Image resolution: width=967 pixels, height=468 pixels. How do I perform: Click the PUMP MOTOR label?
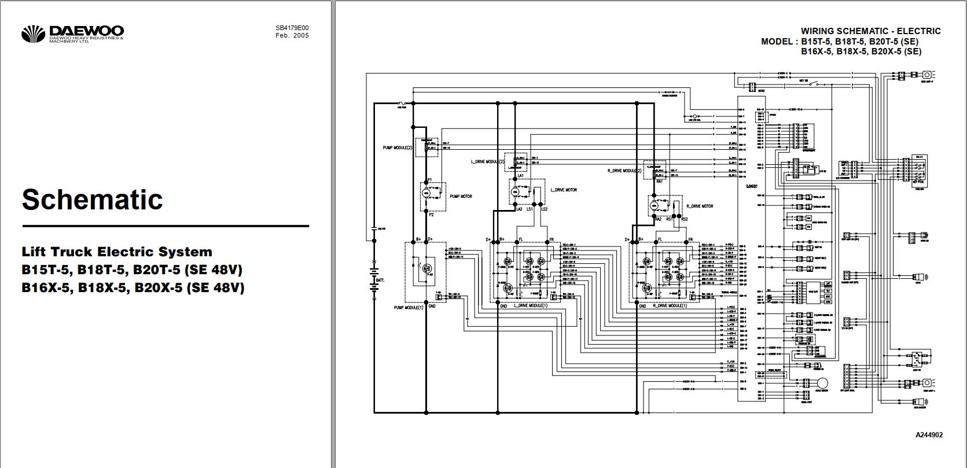pos(461,197)
